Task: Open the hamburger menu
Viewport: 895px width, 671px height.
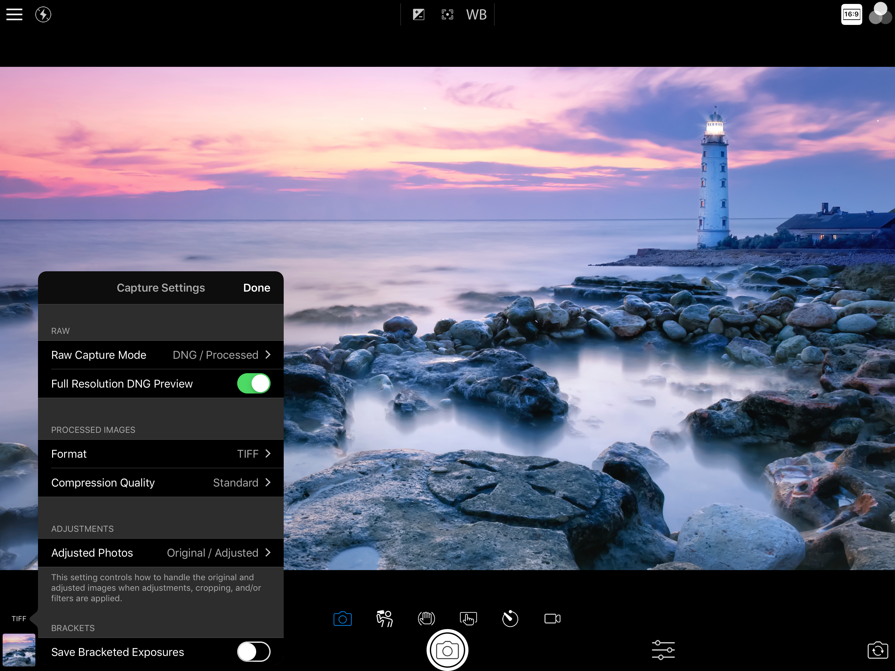Action: click(x=14, y=14)
